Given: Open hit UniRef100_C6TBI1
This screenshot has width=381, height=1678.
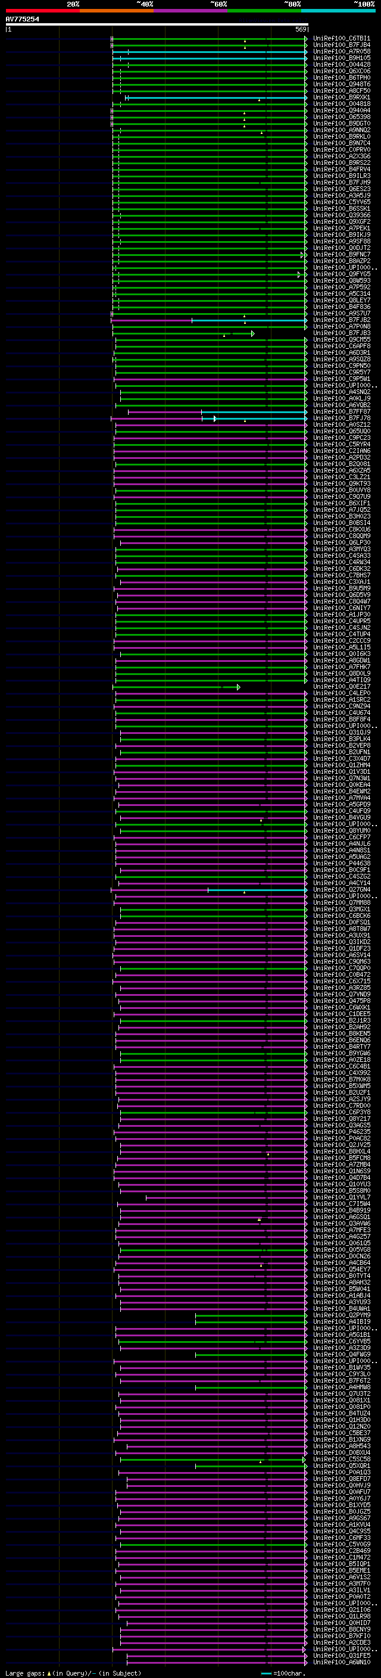Looking at the screenshot, I should click(x=342, y=39).
